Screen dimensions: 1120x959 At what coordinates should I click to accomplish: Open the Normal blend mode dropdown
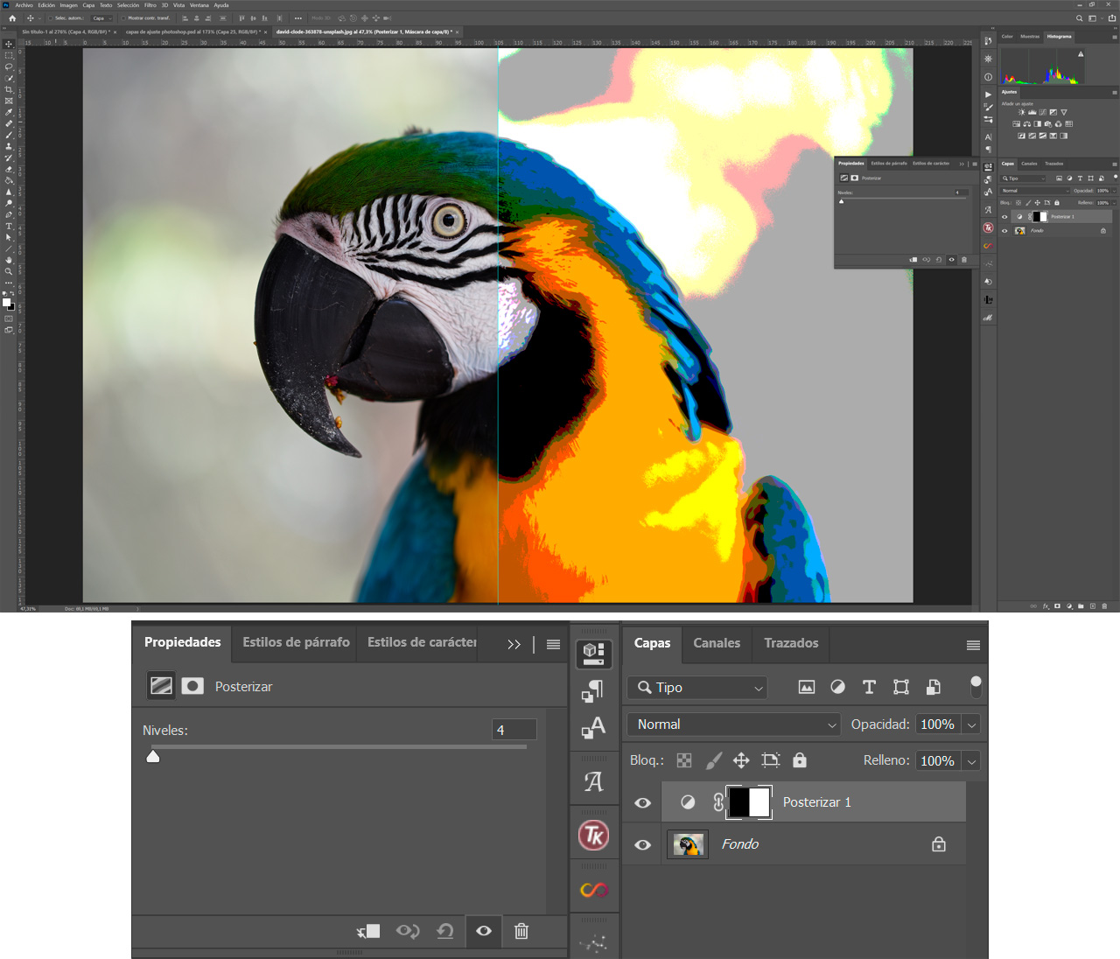pos(733,724)
